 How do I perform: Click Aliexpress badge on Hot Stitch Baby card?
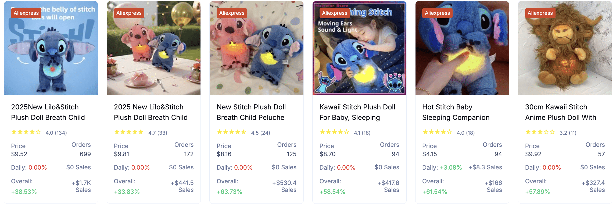(x=437, y=13)
